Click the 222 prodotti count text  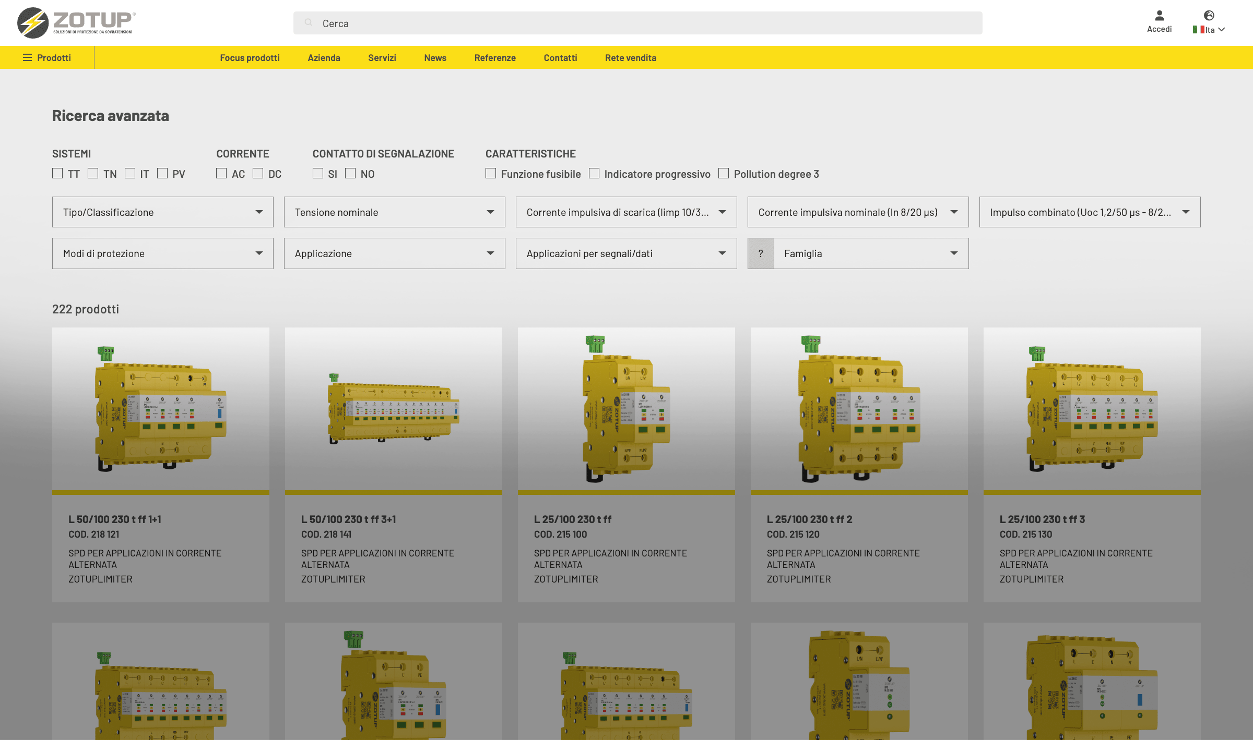(x=86, y=309)
